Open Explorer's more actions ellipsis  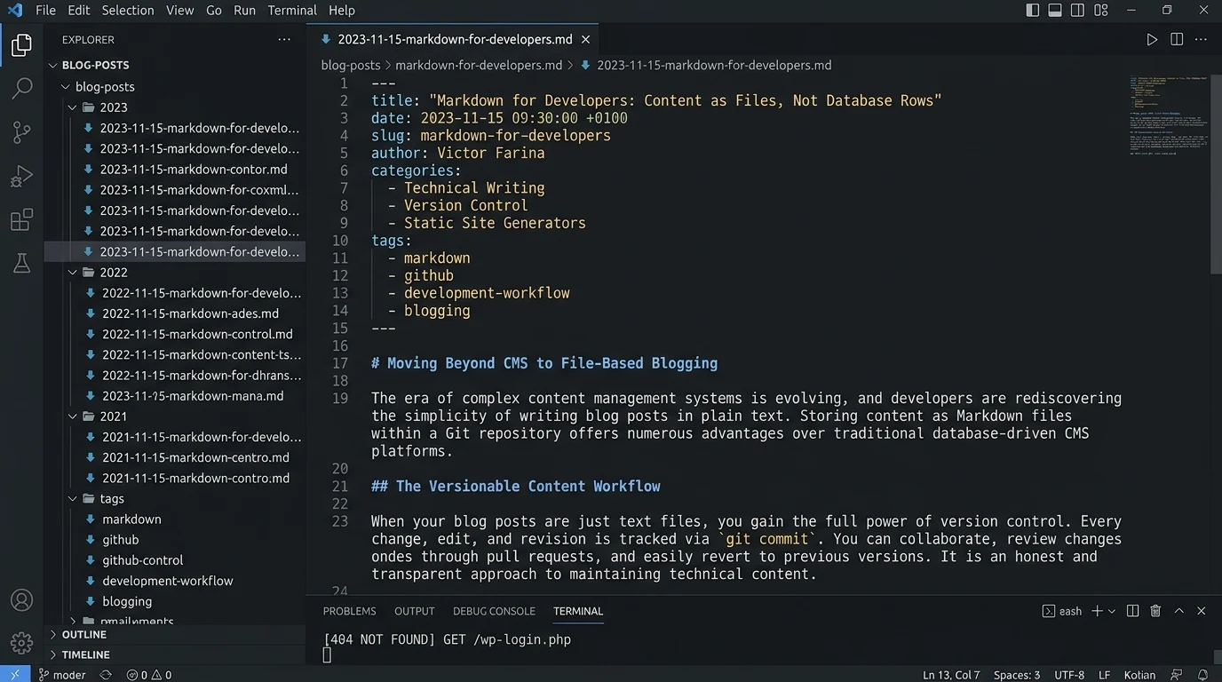click(284, 39)
